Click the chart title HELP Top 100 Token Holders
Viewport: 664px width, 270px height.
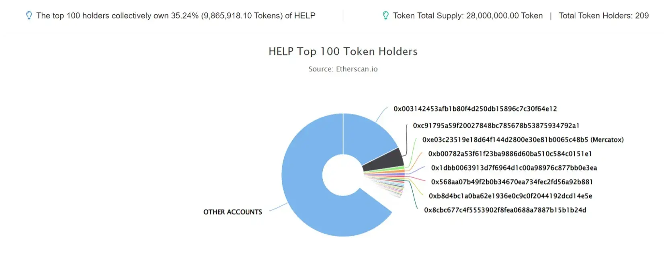coord(343,51)
